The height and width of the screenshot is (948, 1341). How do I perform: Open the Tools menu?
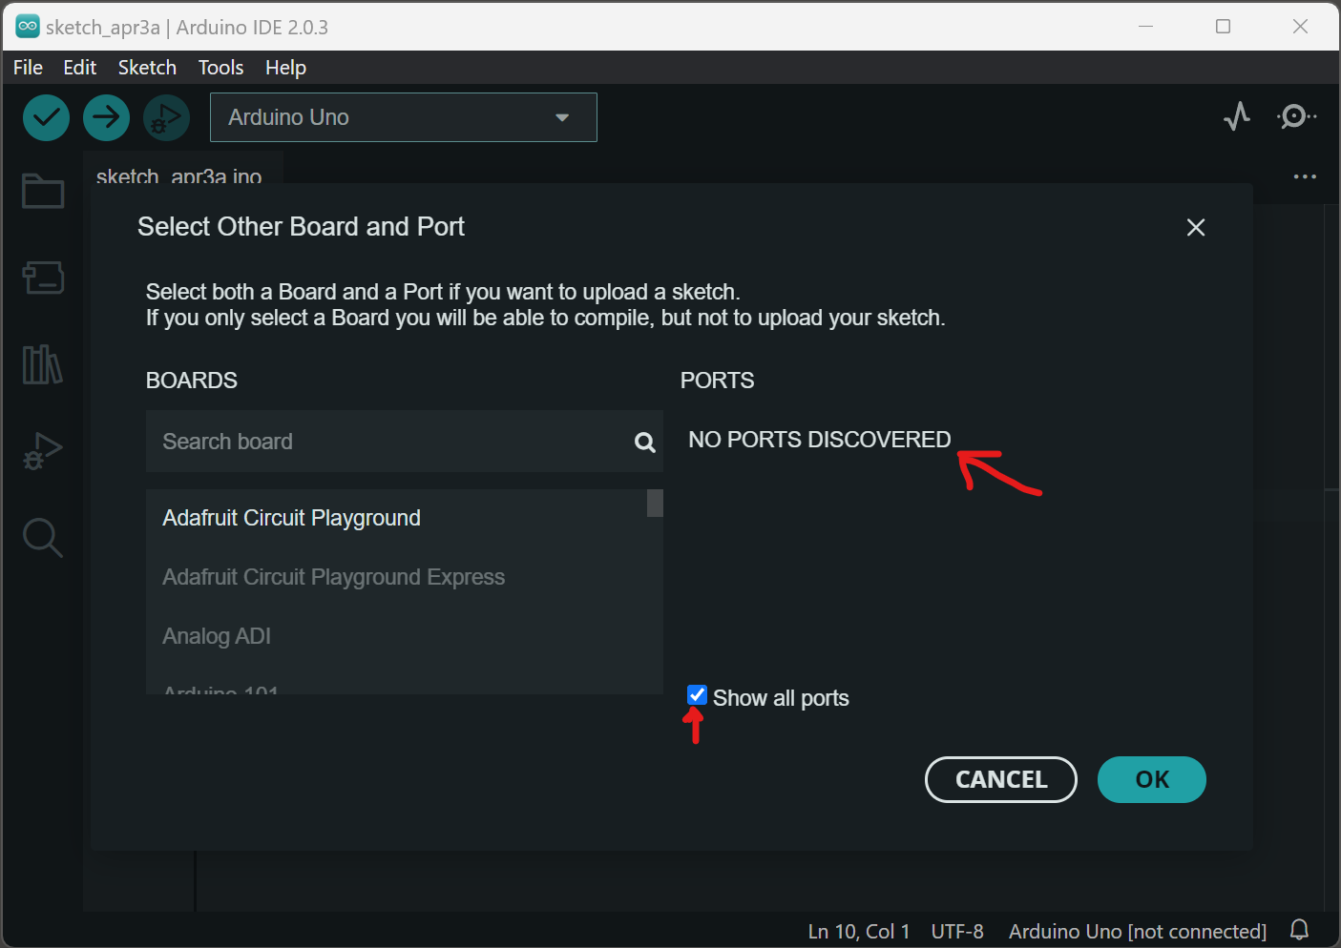point(220,68)
